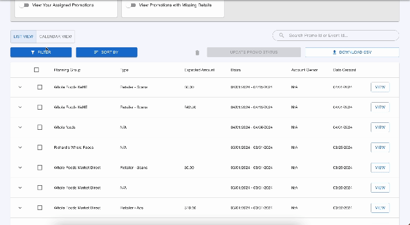The width and height of the screenshot is (410, 225).
Task: Expand Whole Foods Market Direct N/A type row
Action: [x=20, y=187]
